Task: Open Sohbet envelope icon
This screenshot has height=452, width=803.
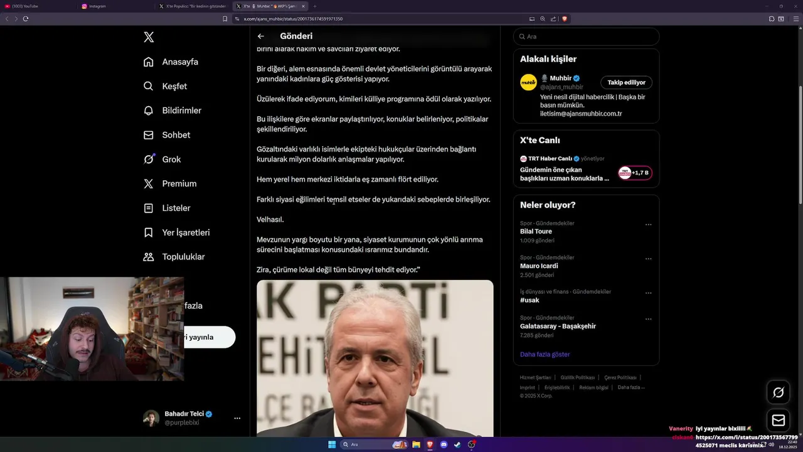Action: [149, 135]
